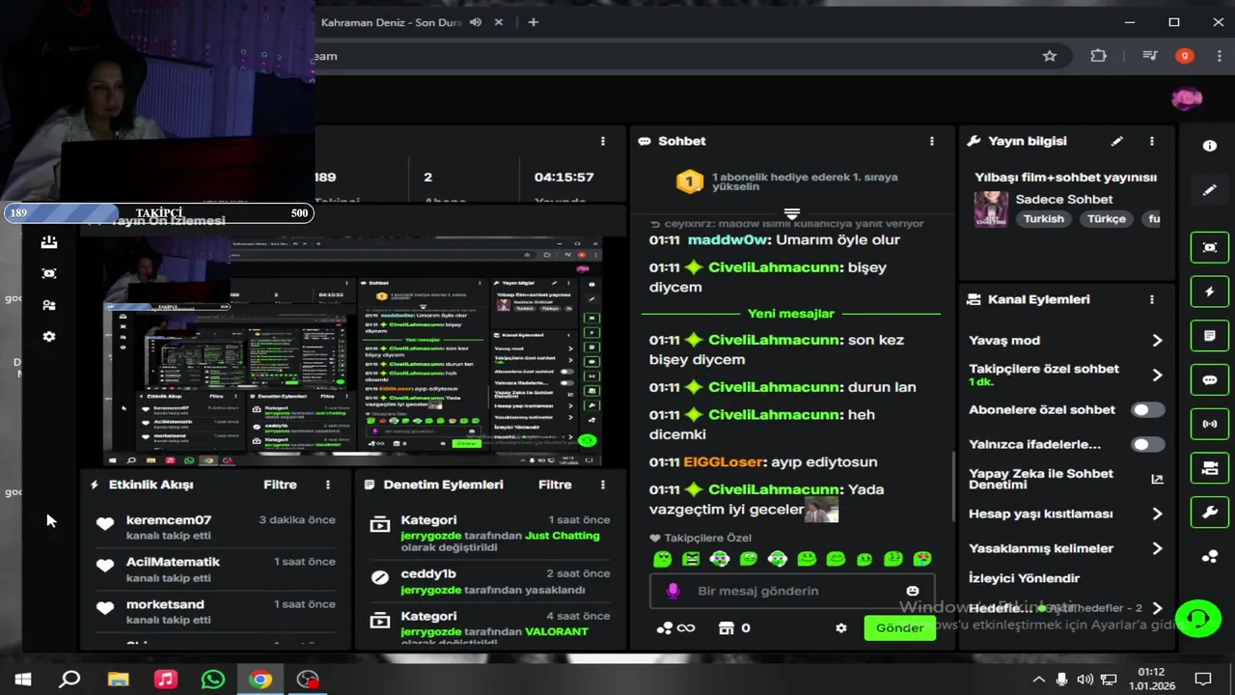
Task: Open the Yayın bilgisi three-dot menu
Action: (x=1151, y=141)
